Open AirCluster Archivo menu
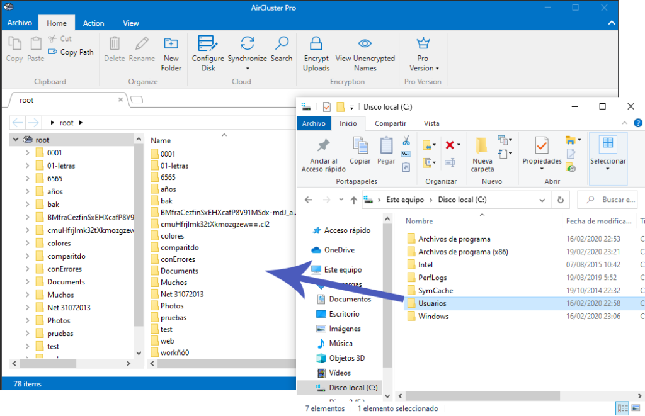 [x=20, y=23]
